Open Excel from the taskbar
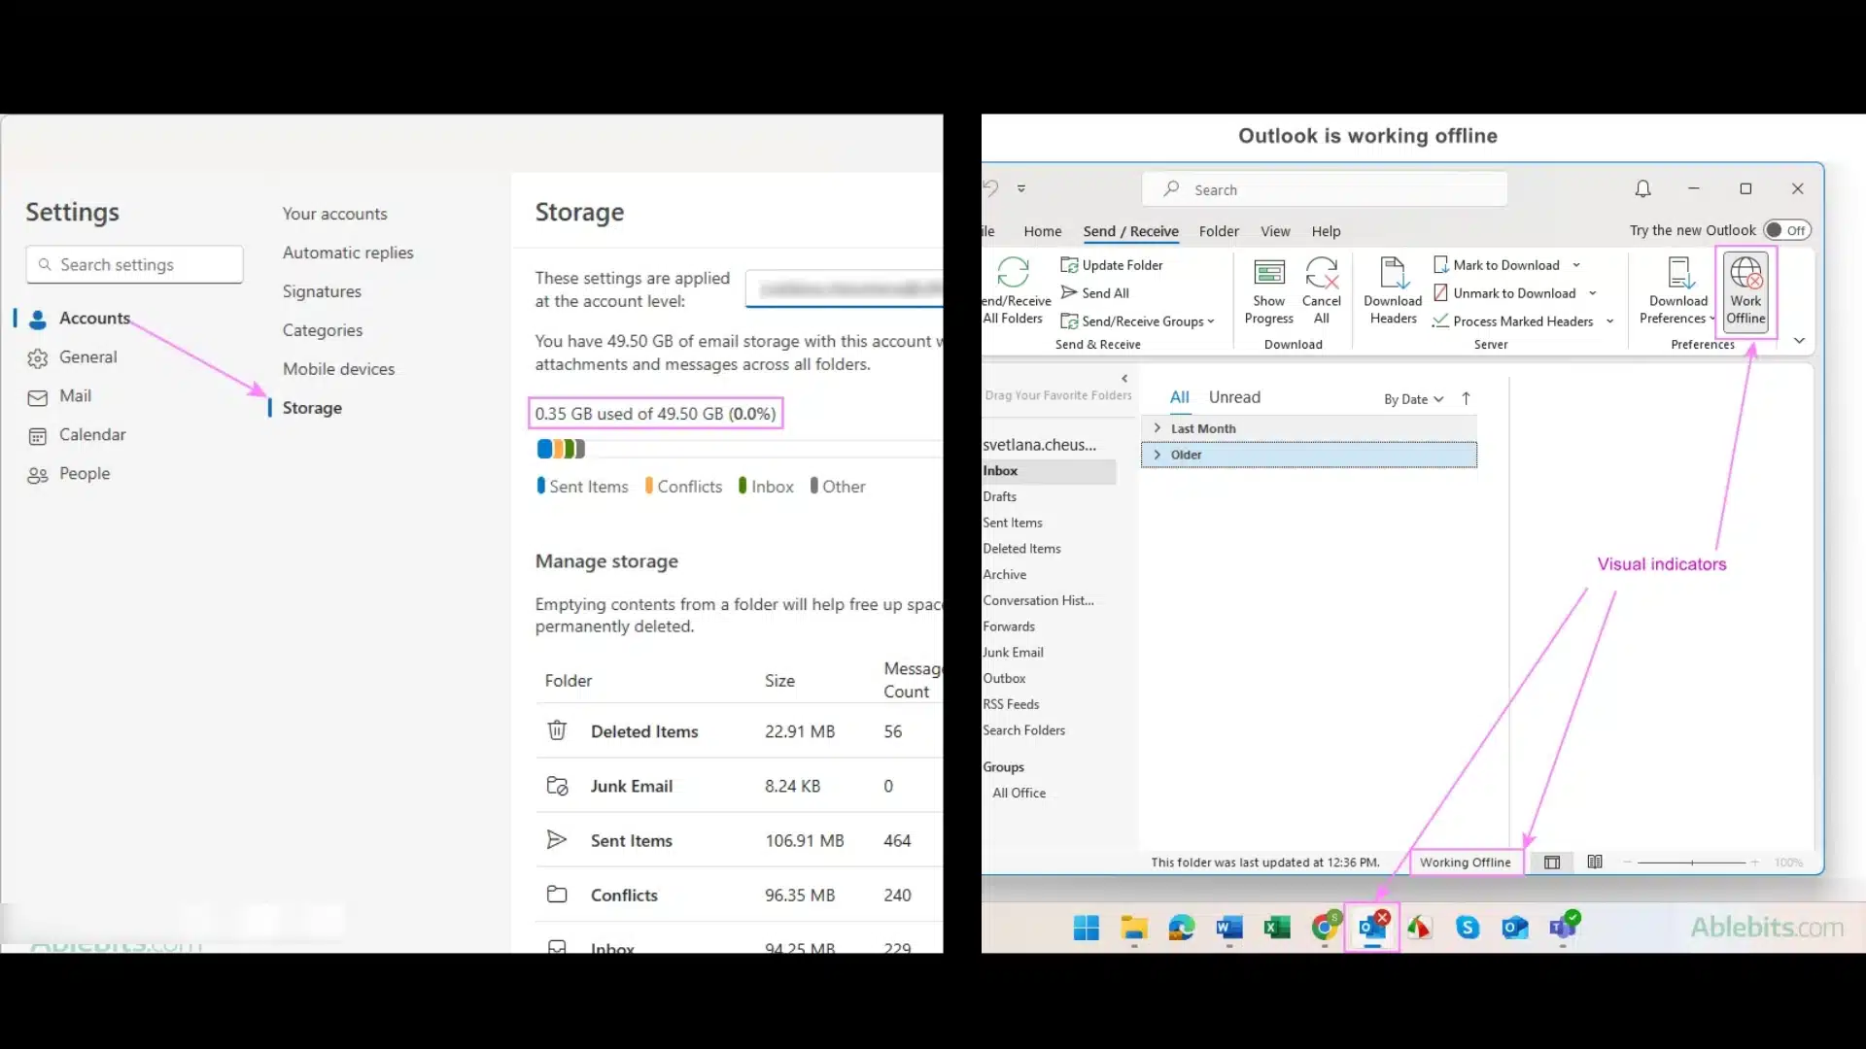The height and width of the screenshot is (1049, 1866). pyautogui.click(x=1276, y=928)
